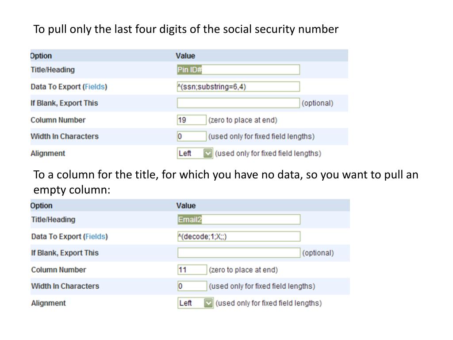Open the Alignment dropdown arrow in the Pin ID# form

[x=208, y=153]
